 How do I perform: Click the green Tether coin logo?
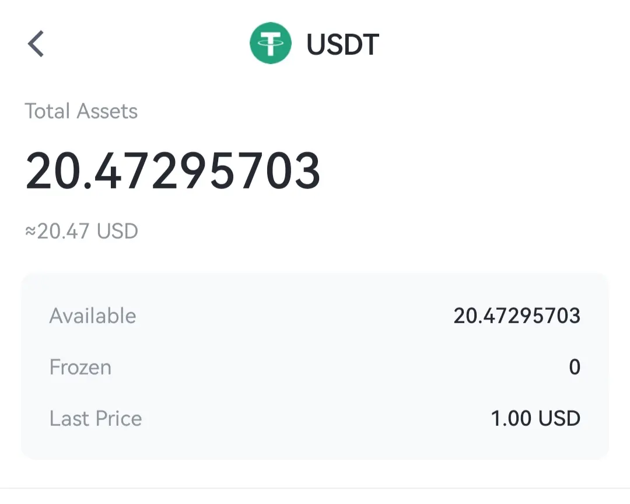pyautogui.click(x=271, y=43)
